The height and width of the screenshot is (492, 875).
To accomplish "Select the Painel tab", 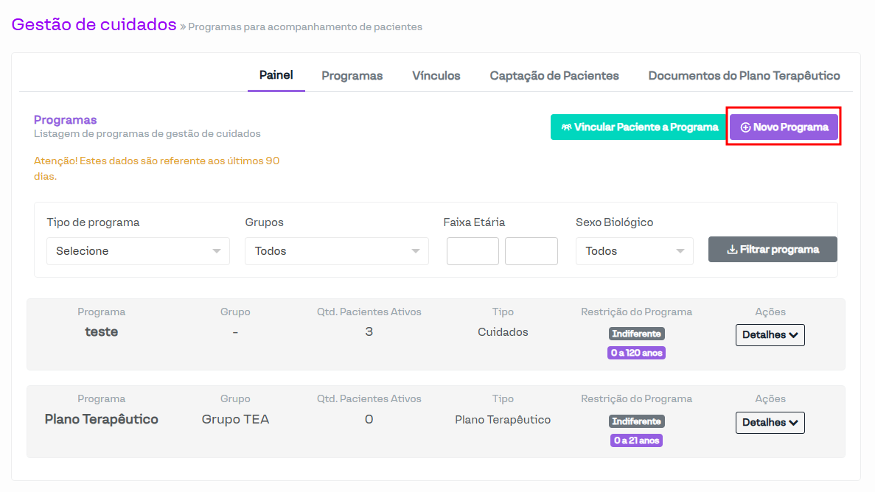I will 276,75.
